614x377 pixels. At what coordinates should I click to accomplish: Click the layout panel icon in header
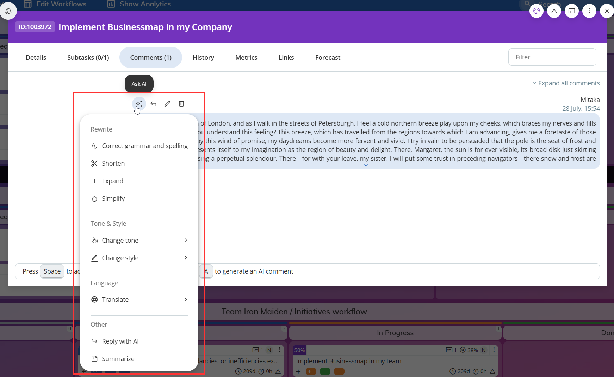[x=572, y=11]
